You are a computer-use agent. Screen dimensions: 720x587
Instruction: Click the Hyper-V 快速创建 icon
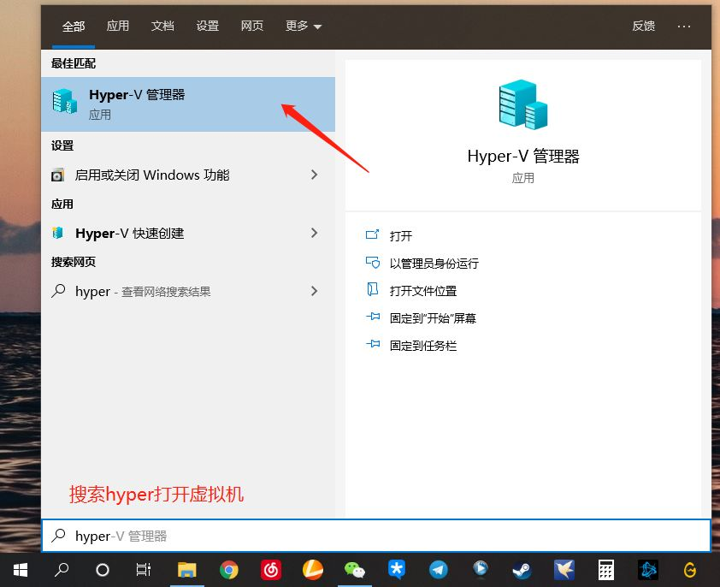58,233
